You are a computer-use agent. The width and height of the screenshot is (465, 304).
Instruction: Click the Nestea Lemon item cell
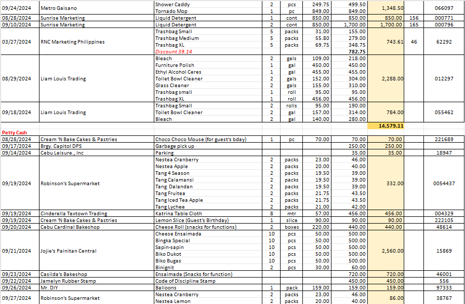tap(208, 301)
